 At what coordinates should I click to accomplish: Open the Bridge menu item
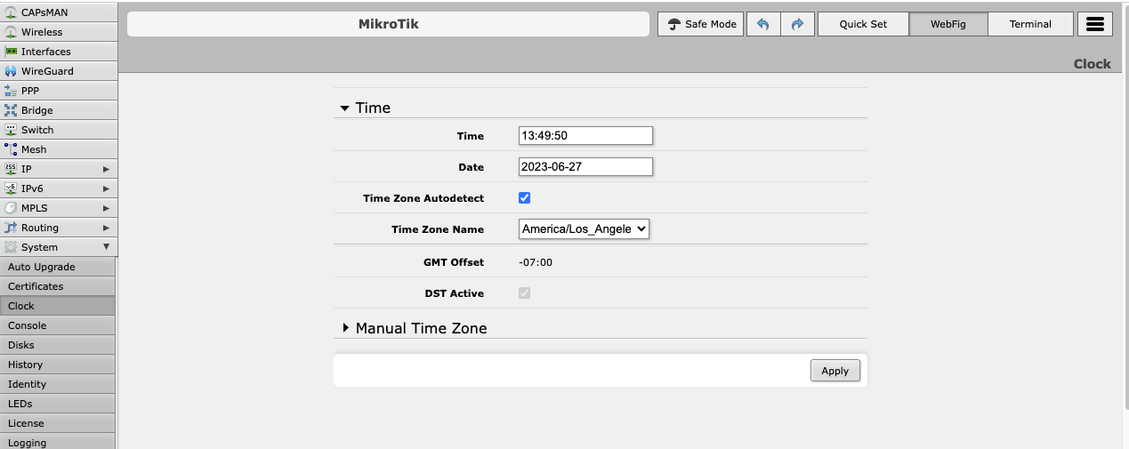tap(59, 110)
